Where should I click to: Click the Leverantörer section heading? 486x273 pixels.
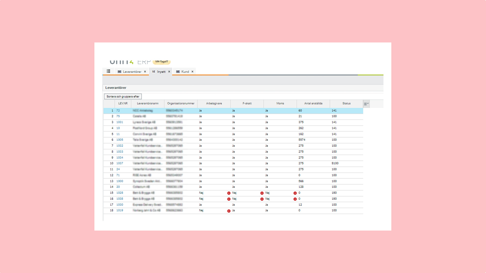click(x=116, y=88)
